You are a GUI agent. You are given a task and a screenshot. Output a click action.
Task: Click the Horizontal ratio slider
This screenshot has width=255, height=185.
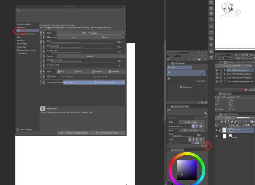coord(82,48)
